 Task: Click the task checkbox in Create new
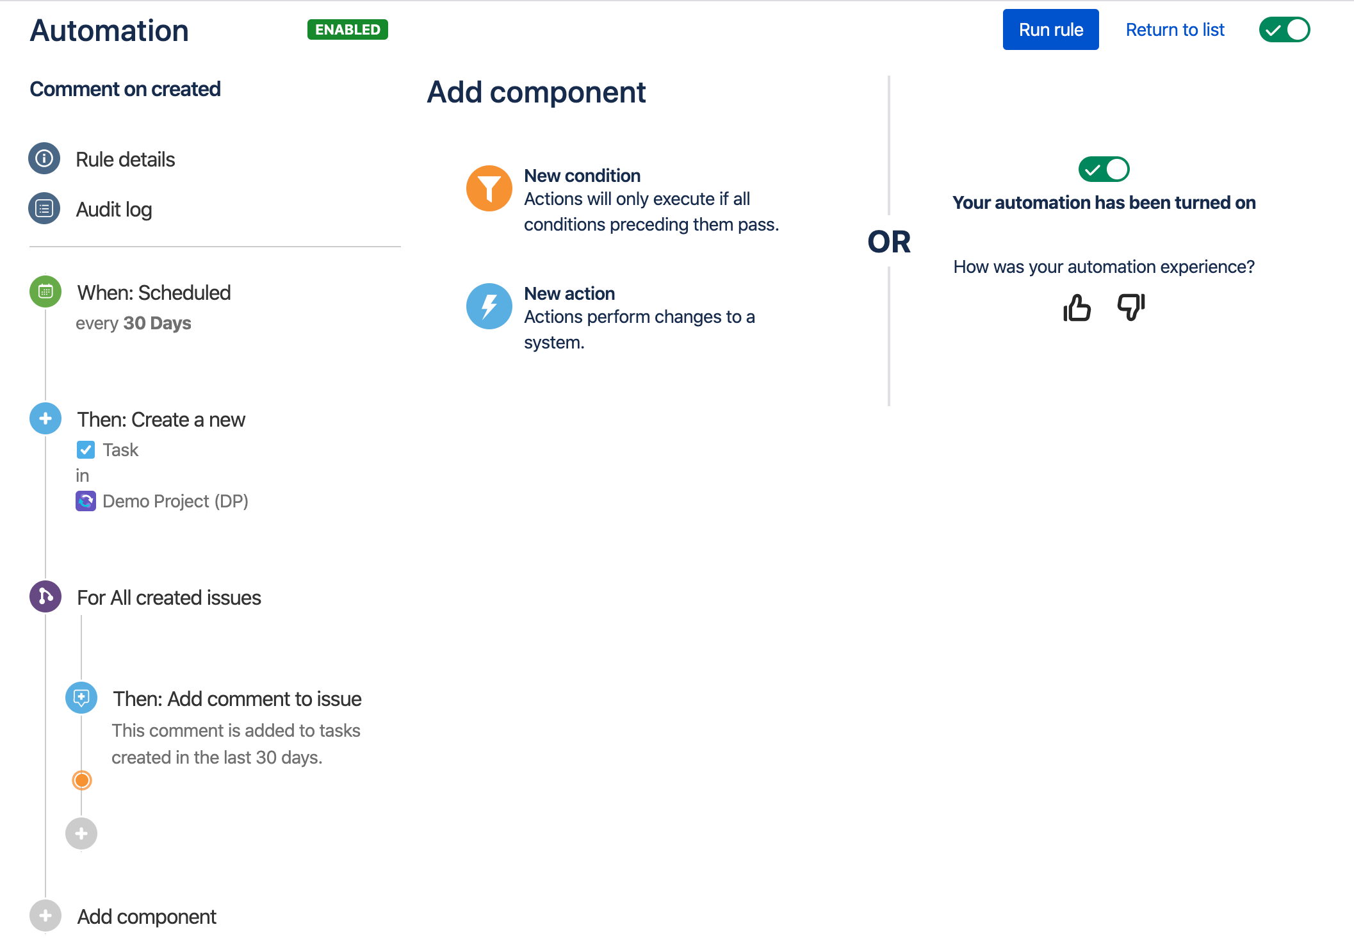tap(85, 449)
